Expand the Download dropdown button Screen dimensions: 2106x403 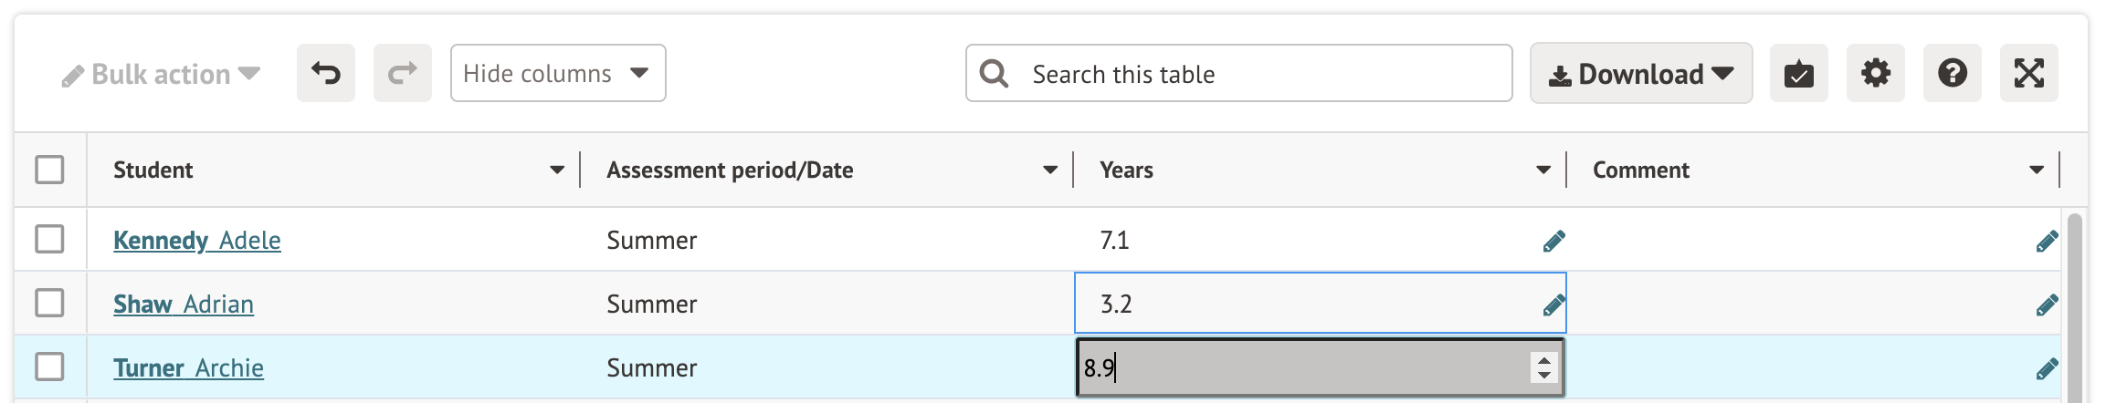click(1640, 74)
